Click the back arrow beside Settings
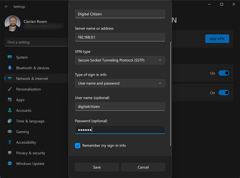Screen dimensions: 240x178 coord(6,7)
